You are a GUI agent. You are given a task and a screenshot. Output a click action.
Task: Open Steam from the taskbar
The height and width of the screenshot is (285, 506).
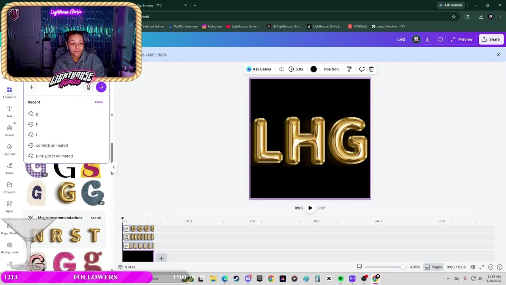tap(236, 279)
